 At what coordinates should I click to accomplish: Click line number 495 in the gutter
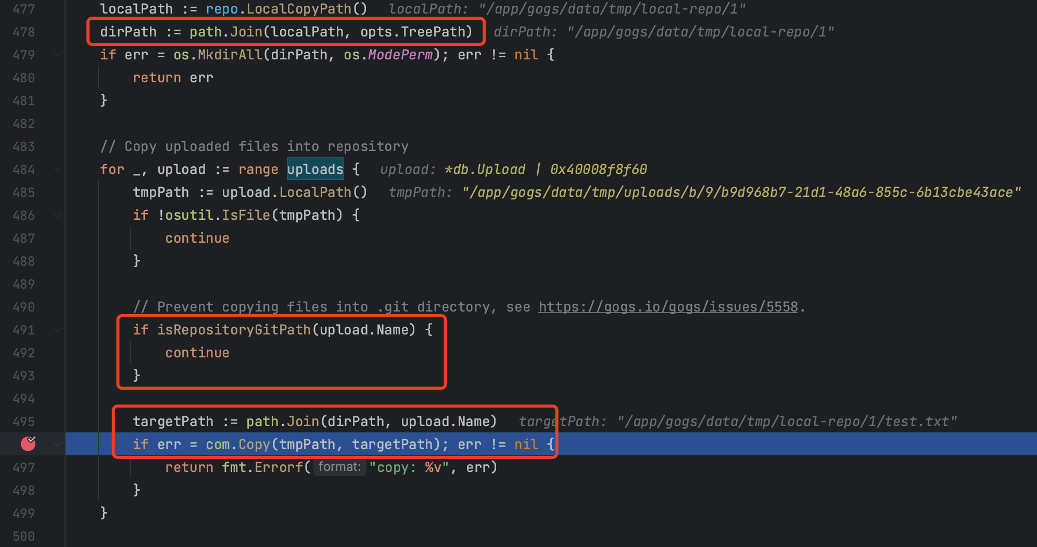pos(23,421)
